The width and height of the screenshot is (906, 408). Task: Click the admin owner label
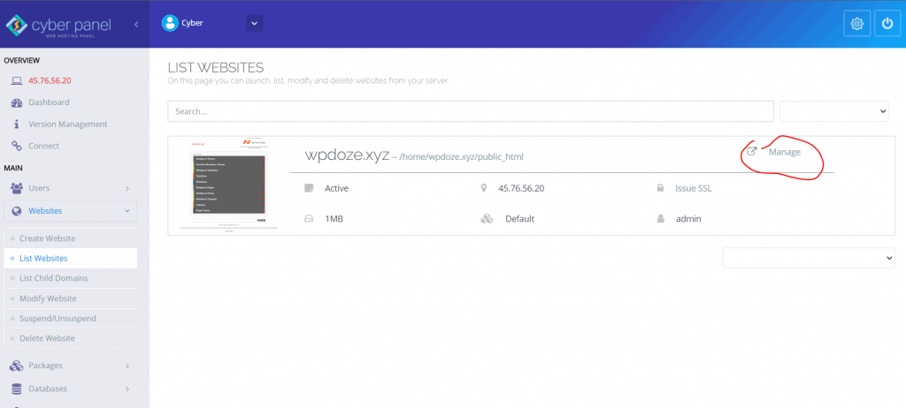(x=688, y=219)
